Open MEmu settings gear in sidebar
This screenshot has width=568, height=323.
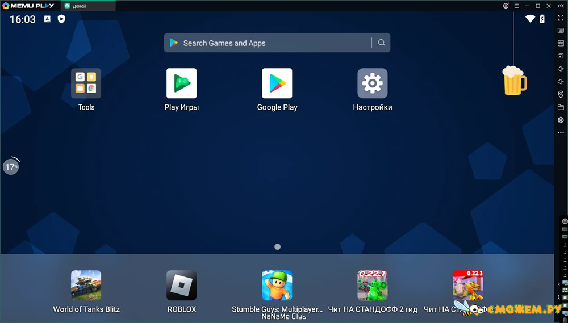[x=561, y=120]
